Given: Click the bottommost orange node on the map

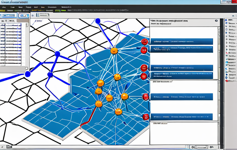Looking at the screenshot, I should (x=118, y=111).
